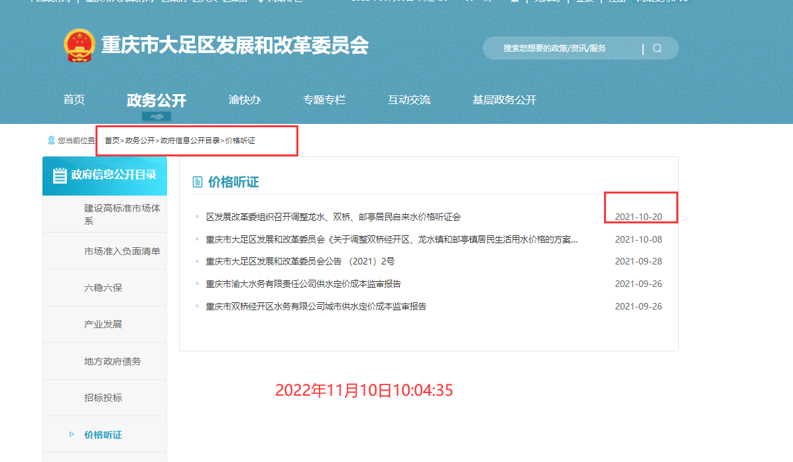Click the date 2021-10-08
Screen dimensions: 793x462
639,239
